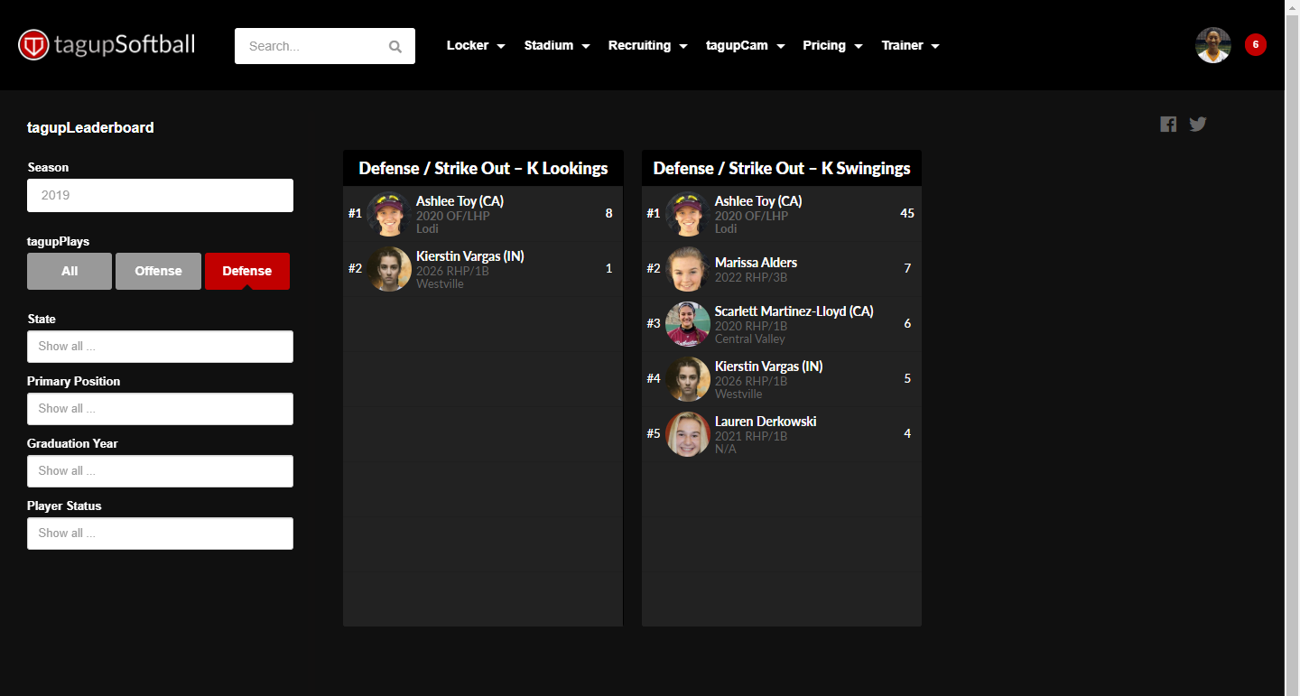
Task: Share leaderboard on Facebook
Action: pos(1168,125)
